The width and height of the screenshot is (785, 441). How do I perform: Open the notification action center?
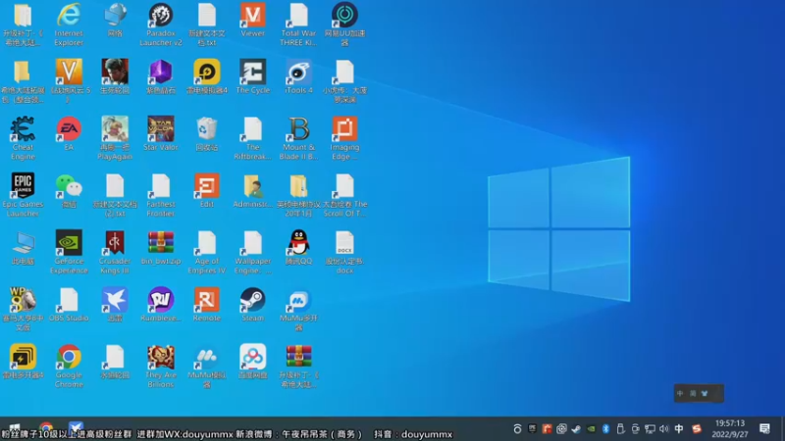(764, 429)
